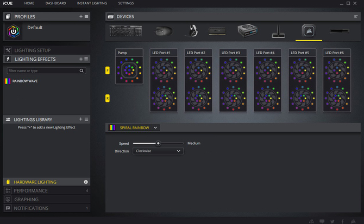Expand the Hardware Lighting section
Screen dimensions: 364x224
pos(47,182)
